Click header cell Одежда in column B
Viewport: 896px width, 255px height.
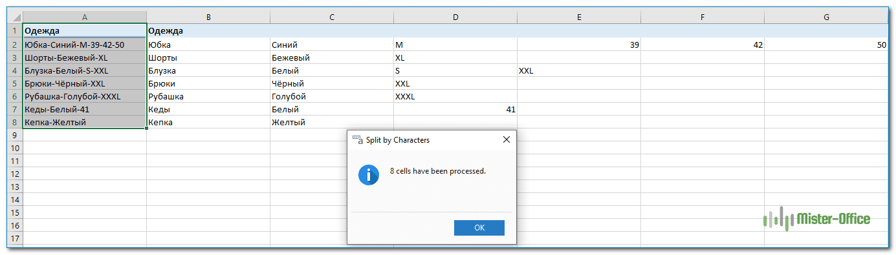[208, 30]
